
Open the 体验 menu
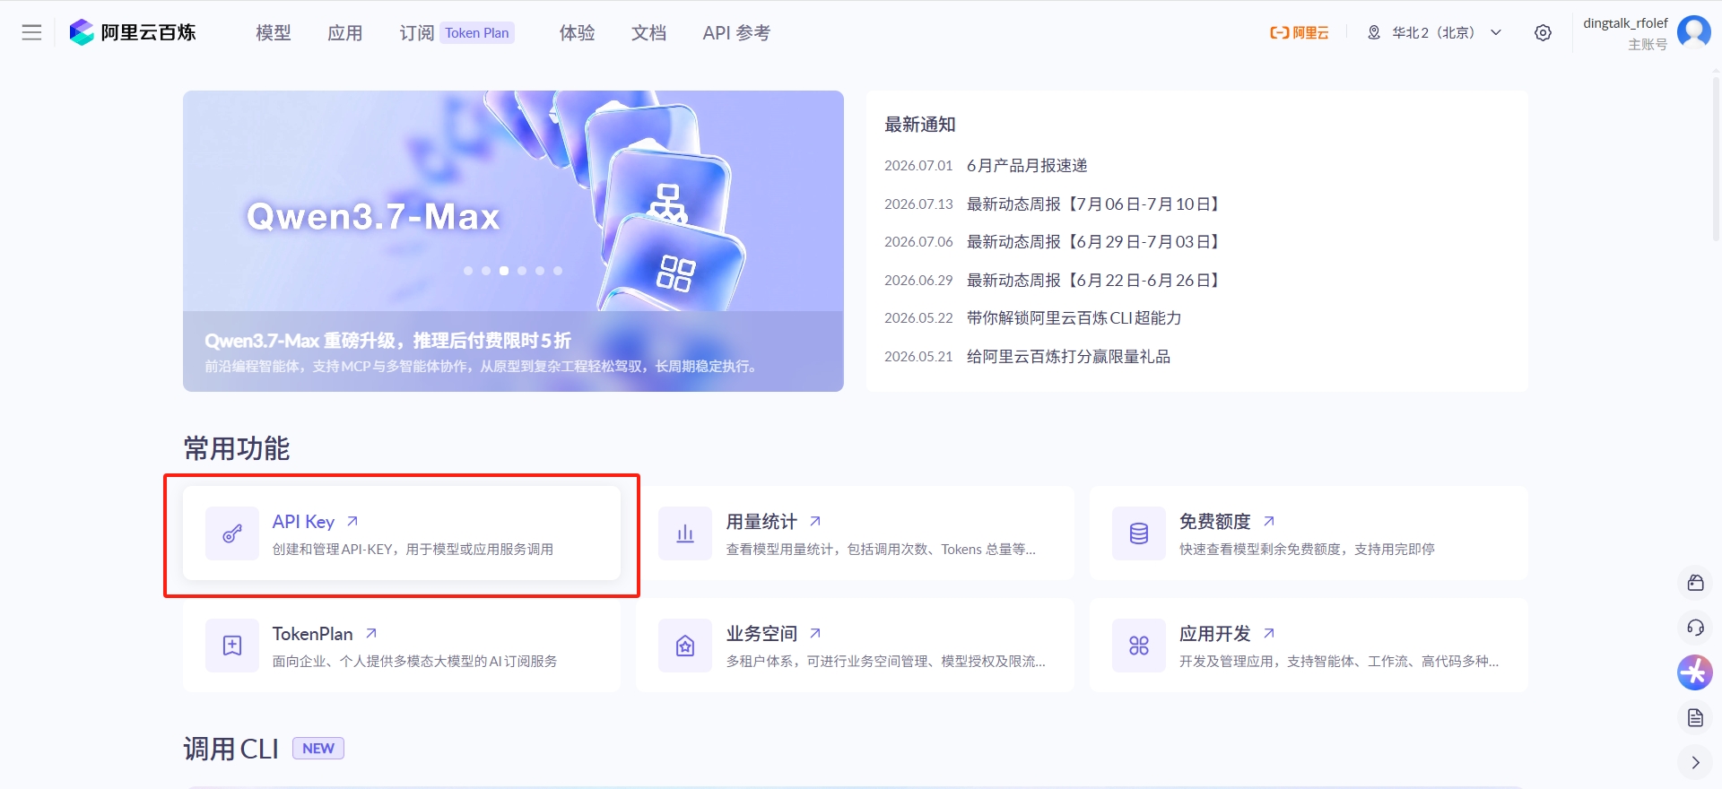click(577, 33)
